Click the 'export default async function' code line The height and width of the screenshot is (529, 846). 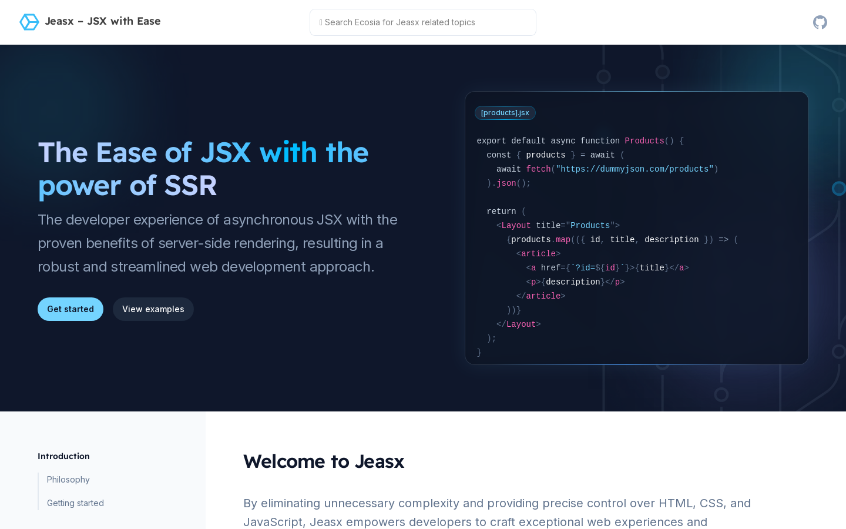[x=580, y=141]
